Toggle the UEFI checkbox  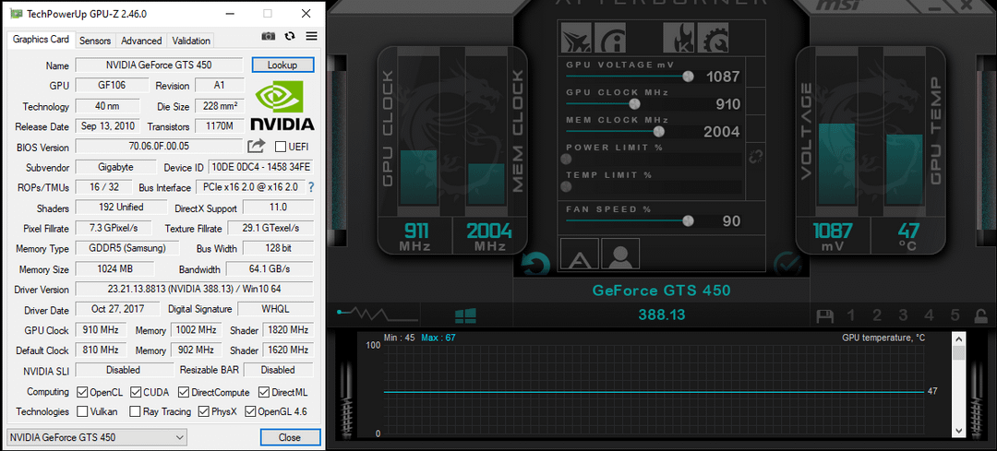[x=281, y=147]
